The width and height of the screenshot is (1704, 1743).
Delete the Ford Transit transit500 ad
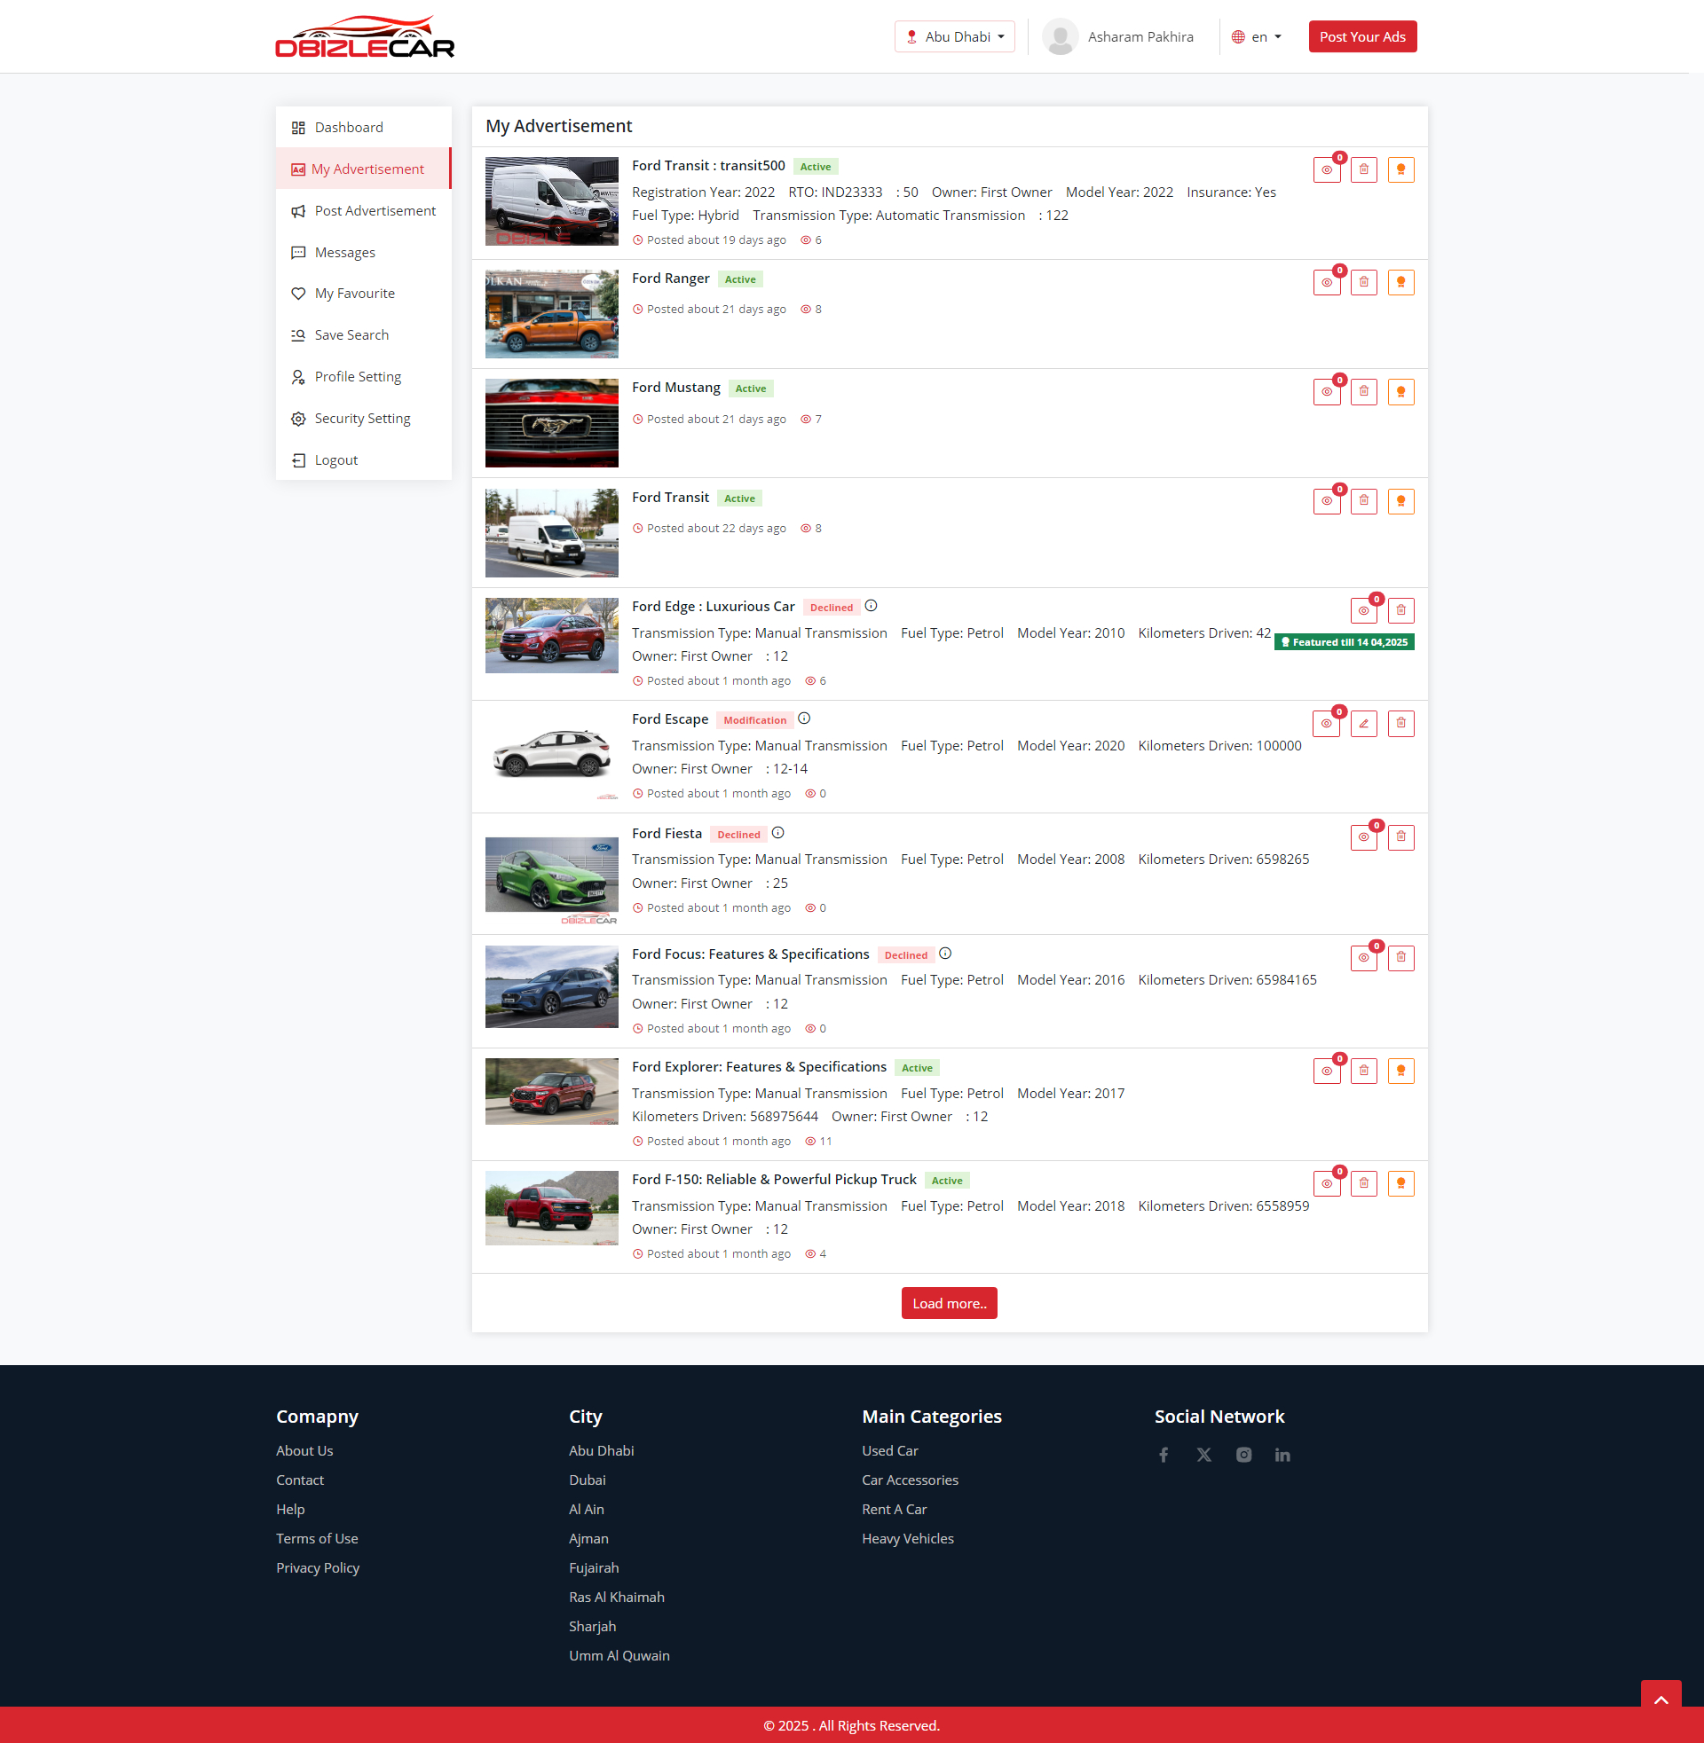click(1363, 170)
